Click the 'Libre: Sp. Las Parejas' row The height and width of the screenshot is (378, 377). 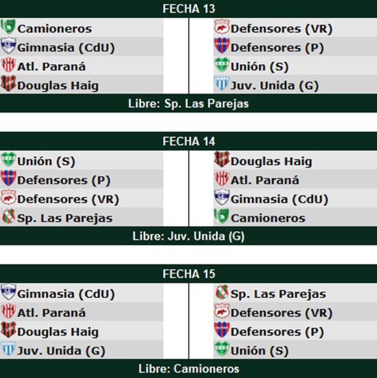click(188, 103)
